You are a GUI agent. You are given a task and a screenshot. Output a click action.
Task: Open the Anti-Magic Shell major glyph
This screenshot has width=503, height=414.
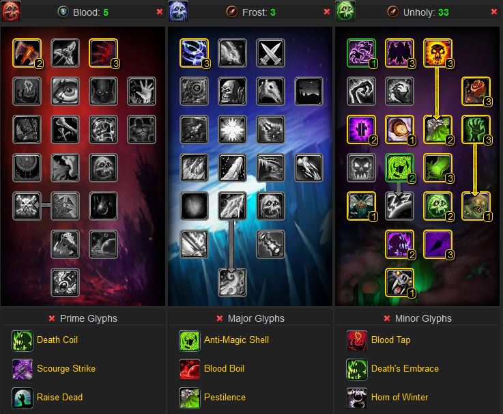point(236,340)
